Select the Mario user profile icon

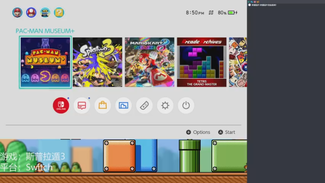[x=17, y=13]
